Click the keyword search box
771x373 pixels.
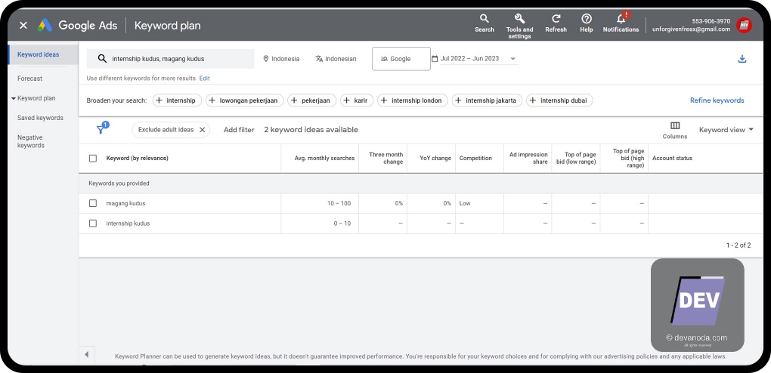[171, 58]
